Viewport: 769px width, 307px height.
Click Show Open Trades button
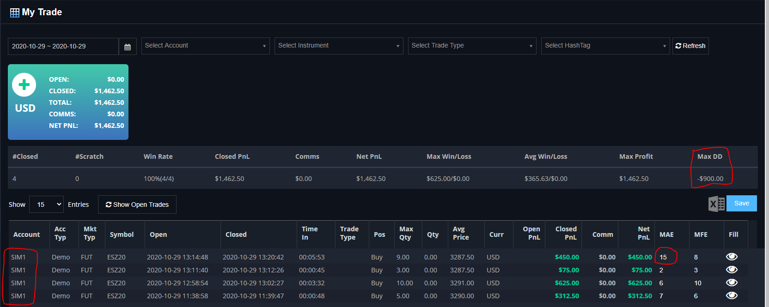[x=137, y=205]
